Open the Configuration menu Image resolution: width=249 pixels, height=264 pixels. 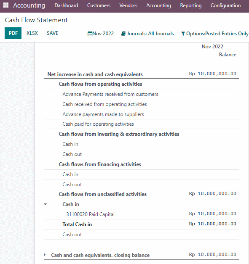[225, 5]
